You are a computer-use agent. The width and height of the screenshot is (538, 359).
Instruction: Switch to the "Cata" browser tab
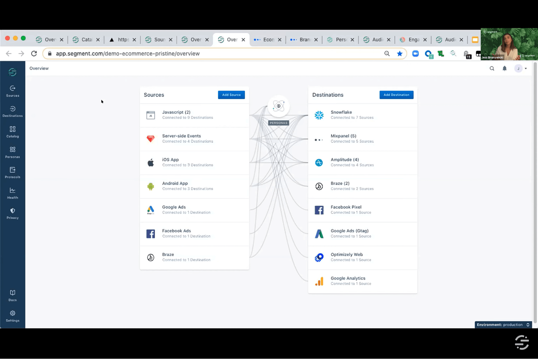tap(86, 40)
